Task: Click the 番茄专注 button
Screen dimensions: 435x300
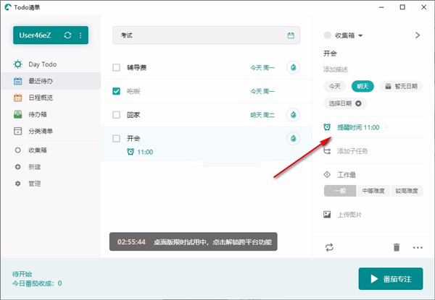Action: click(390, 278)
